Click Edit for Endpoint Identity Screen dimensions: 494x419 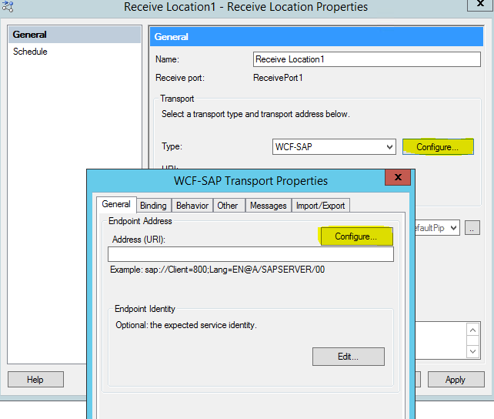pos(349,357)
